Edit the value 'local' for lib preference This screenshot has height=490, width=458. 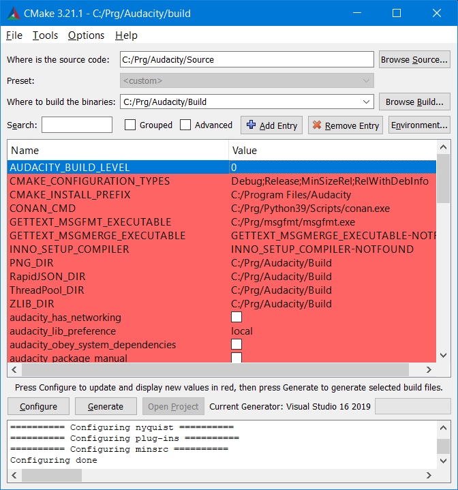point(242,331)
